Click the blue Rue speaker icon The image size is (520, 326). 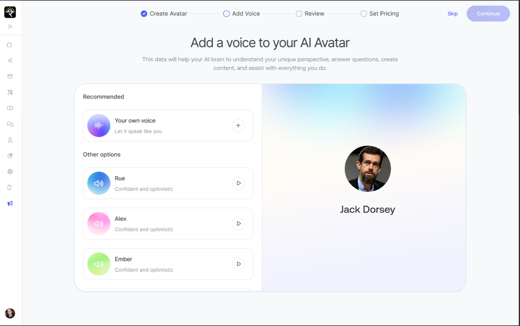pyautogui.click(x=99, y=183)
